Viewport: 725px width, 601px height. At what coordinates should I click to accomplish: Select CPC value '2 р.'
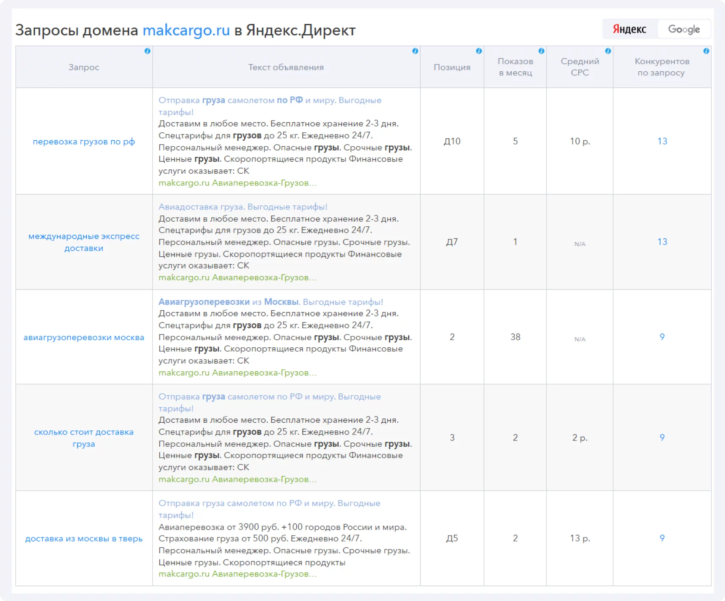(580, 437)
